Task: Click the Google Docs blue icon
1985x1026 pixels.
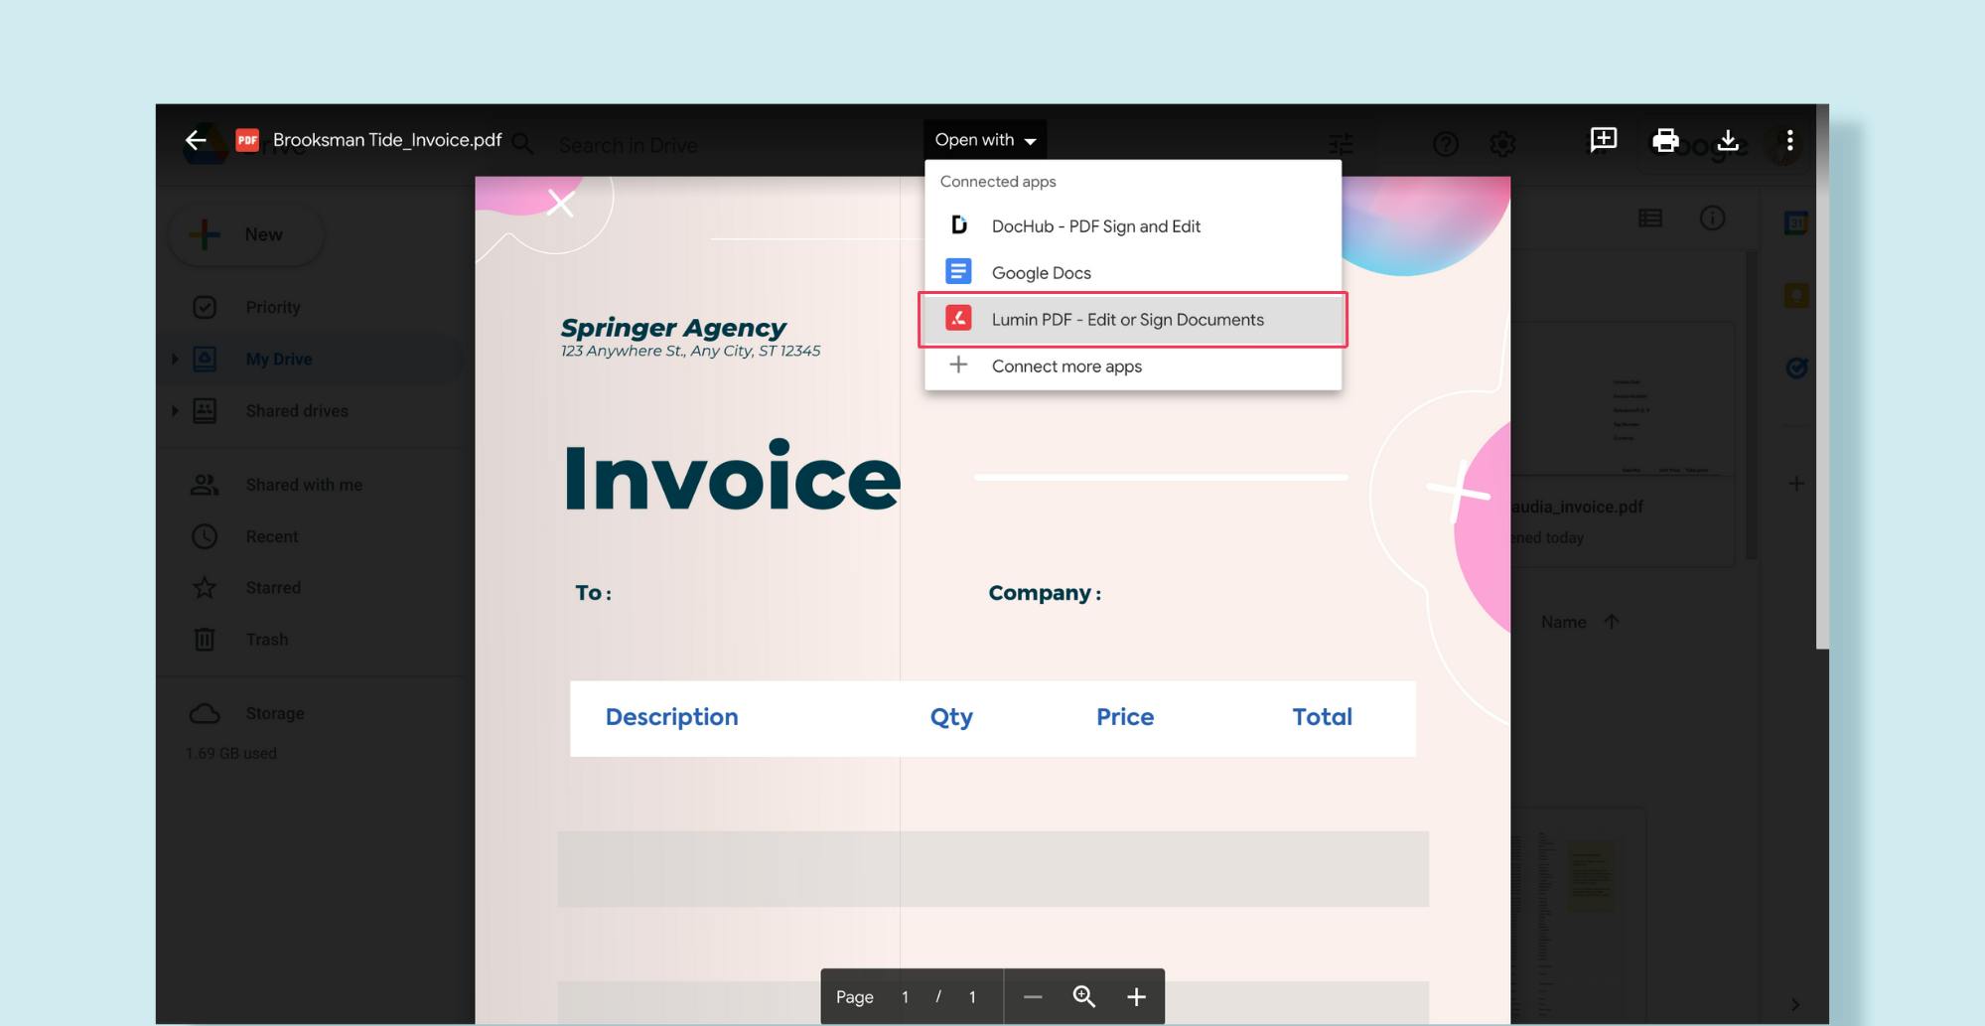Action: (958, 271)
